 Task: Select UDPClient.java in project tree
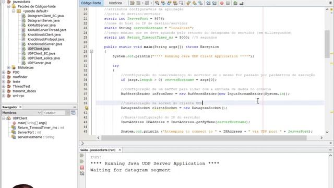coord(38,49)
